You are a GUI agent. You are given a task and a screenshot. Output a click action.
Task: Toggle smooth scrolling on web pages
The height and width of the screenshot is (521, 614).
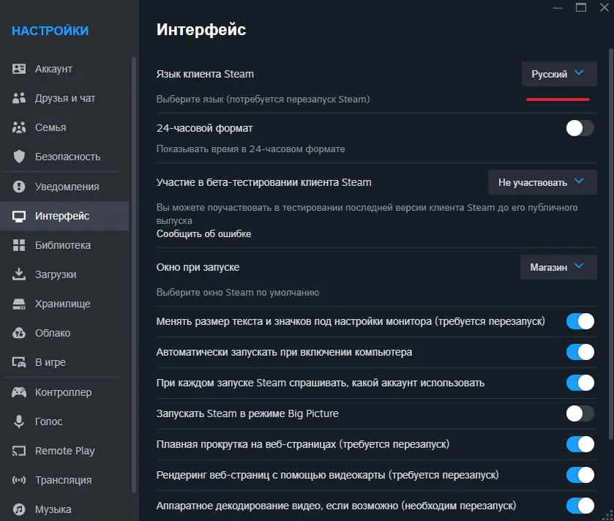tap(580, 444)
